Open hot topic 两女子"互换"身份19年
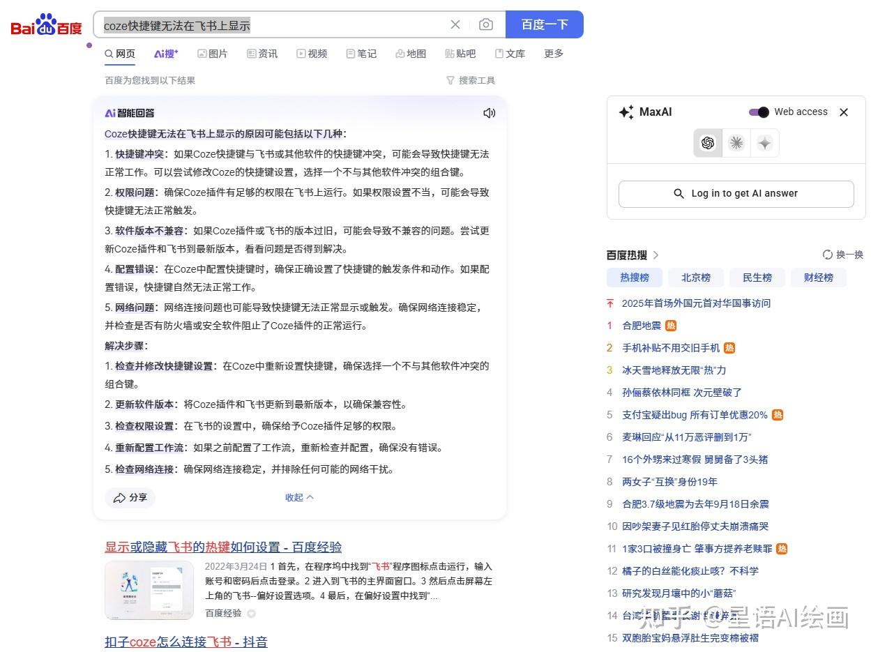The width and height of the screenshot is (871, 652). coord(669,482)
